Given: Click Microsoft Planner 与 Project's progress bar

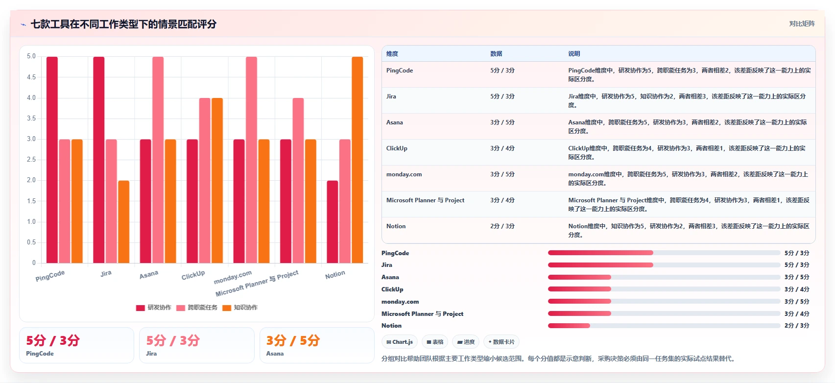Looking at the screenshot, I should (x=664, y=313).
